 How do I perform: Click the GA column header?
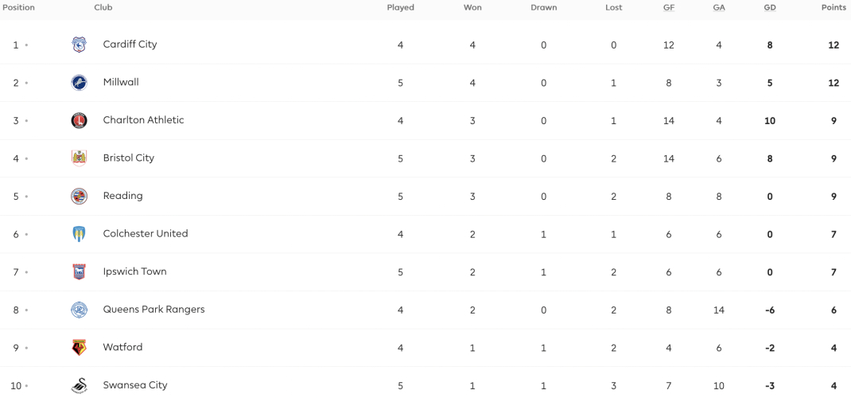[x=718, y=8]
